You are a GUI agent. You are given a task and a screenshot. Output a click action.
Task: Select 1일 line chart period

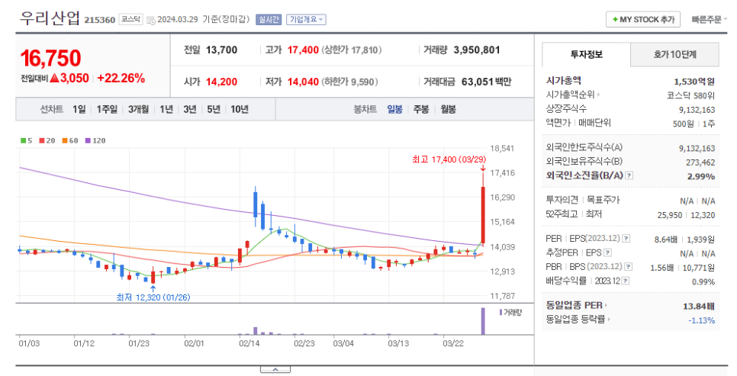point(79,110)
